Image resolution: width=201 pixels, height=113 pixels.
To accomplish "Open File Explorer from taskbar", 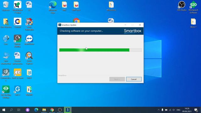I will (x=44, y=110).
